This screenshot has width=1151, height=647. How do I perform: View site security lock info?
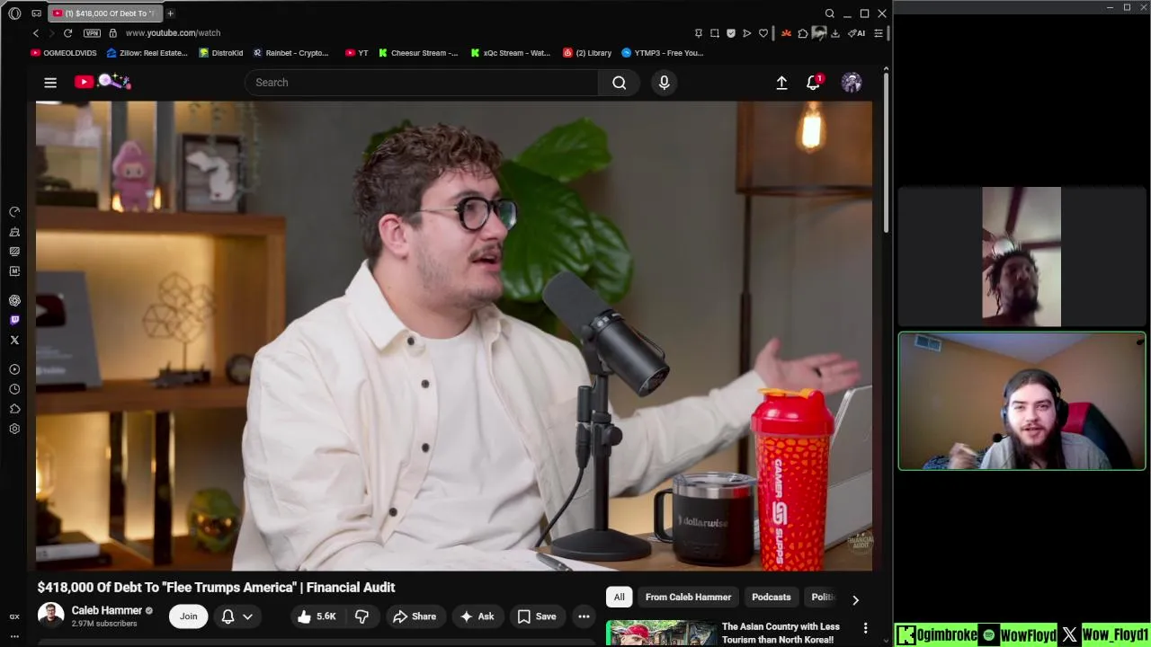point(112,33)
